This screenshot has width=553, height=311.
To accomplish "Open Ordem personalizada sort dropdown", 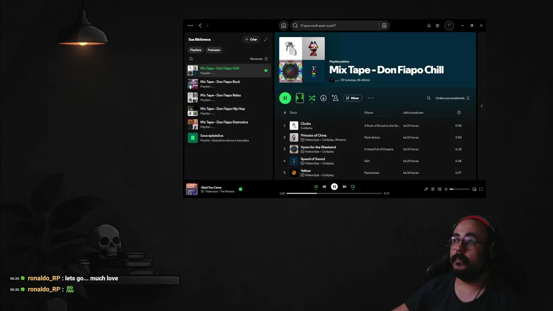I will tap(452, 98).
